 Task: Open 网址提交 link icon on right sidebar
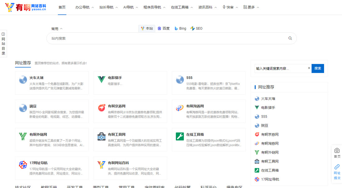pyautogui.click(x=337, y=167)
